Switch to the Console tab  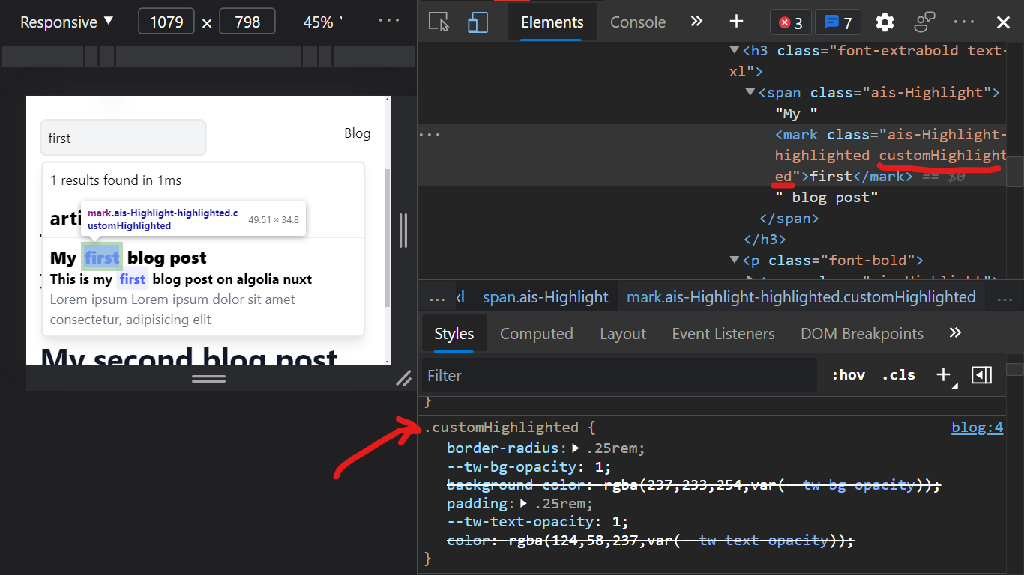(x=638, y=22)
